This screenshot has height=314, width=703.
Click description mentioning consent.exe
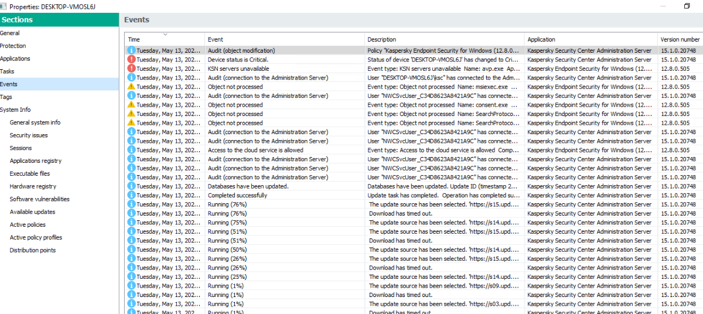(443, 105)
